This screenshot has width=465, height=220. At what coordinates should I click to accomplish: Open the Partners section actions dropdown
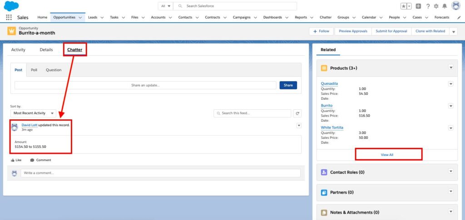(x=451, y=191)
